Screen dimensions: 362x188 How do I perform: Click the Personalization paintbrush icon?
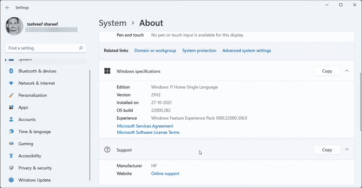tap(11, 95)
